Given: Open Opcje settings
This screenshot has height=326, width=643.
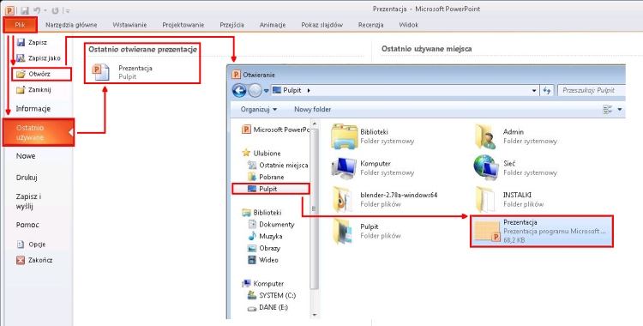Looking at the screenshot, I should [x=31, y=244].
